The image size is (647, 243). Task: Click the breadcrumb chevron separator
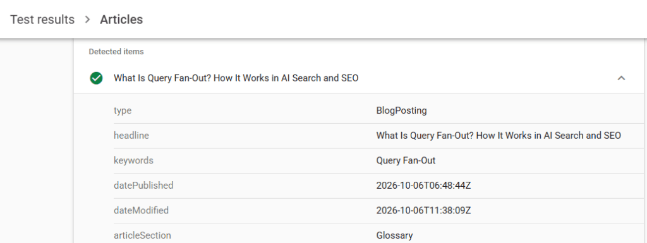(x=87, y=20)
